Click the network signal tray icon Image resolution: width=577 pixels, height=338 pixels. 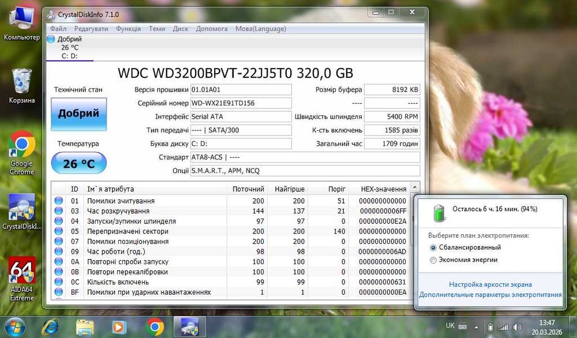click(x=503, y=327)
